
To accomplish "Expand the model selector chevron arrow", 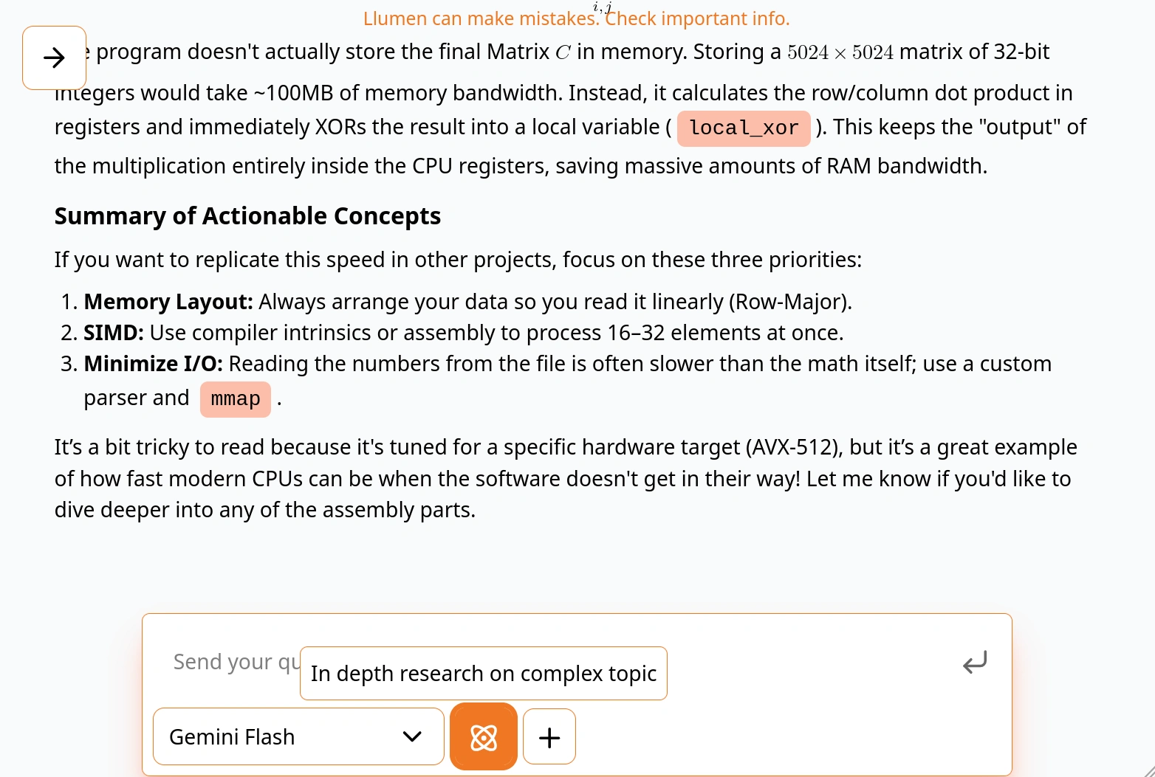I will (412, 737).
